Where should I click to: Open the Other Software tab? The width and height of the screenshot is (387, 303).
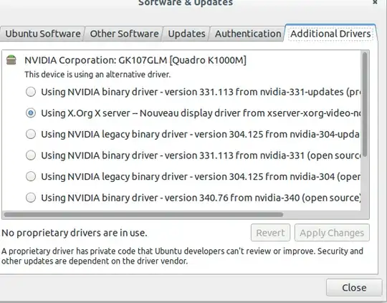click(124, 34)
